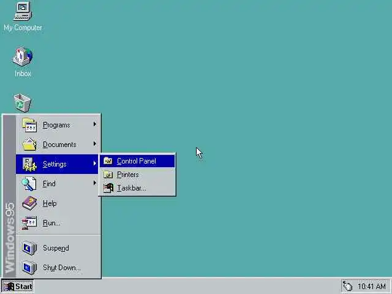Expand the Settings submenu arrow
The image size is (392, 294).
coord(95,164)
